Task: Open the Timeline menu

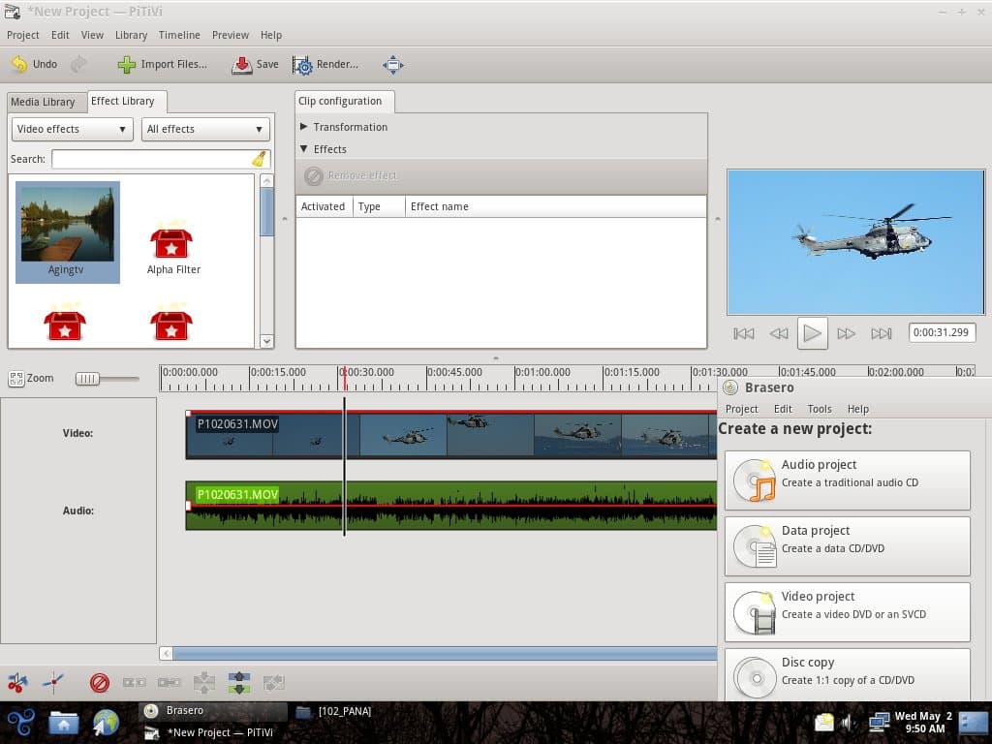Action: tap(179, 35)
